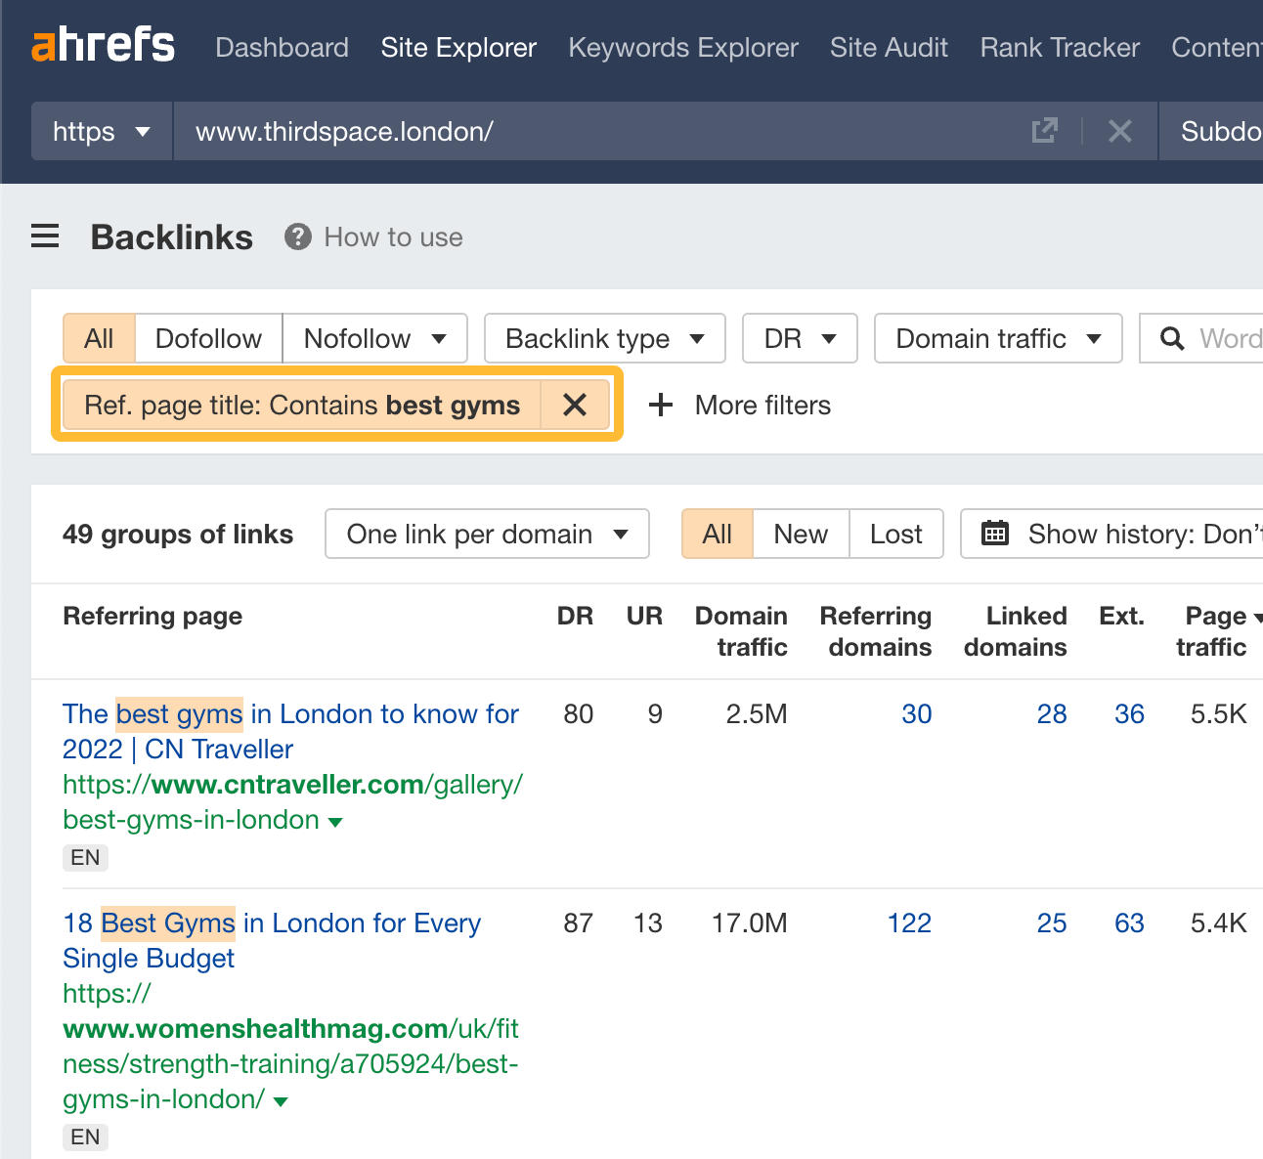Click the calendar Show history icon

coord(994,534)
